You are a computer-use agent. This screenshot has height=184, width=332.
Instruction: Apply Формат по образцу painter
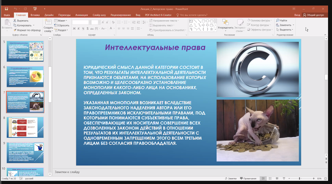pyautogui.click(x=27, y=30)
